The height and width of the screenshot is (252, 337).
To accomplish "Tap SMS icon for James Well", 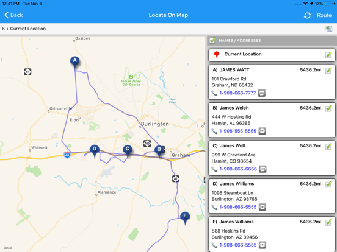I will [x=263, y=169].
